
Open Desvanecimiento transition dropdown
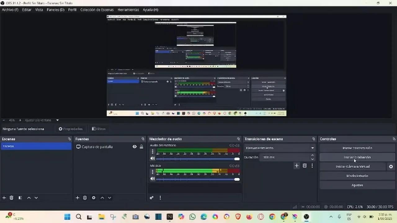(x=279, y=148)
